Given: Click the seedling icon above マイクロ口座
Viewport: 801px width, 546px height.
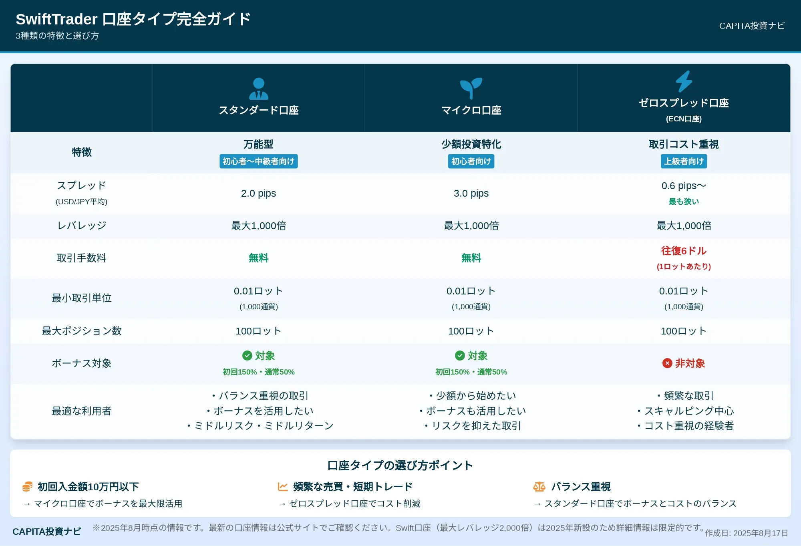Looking at the screenshot, I should 471,89.
